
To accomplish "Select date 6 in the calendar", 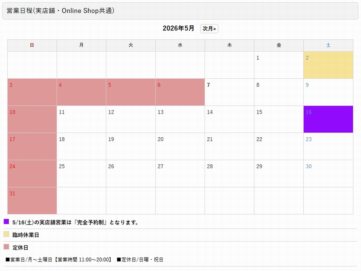I will (x=180, y=92).
